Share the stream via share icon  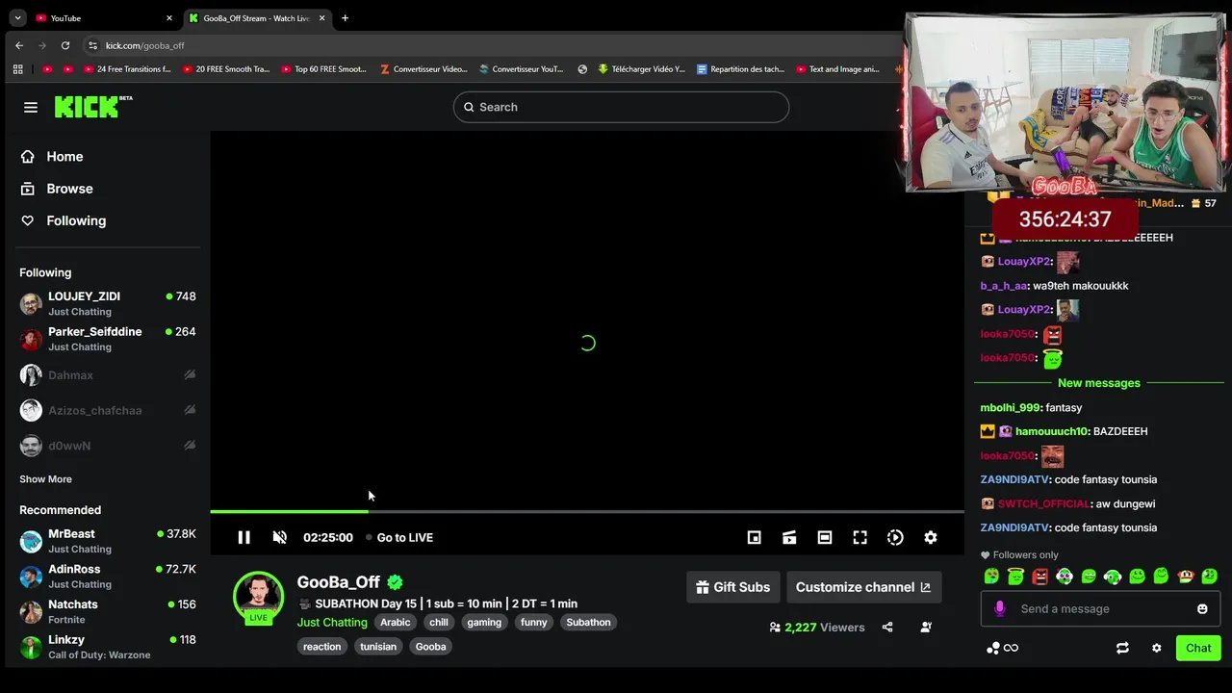(887, 627)
